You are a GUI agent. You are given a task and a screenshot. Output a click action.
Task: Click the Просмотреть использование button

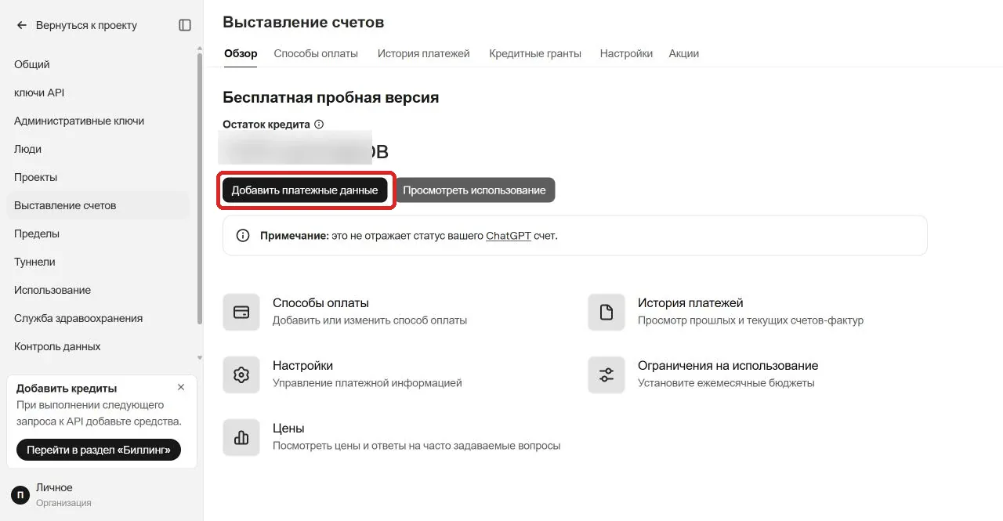[x=474, y=190]
